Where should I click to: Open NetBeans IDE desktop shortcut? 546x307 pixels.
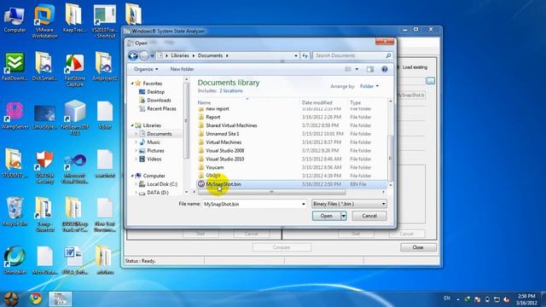74,117
